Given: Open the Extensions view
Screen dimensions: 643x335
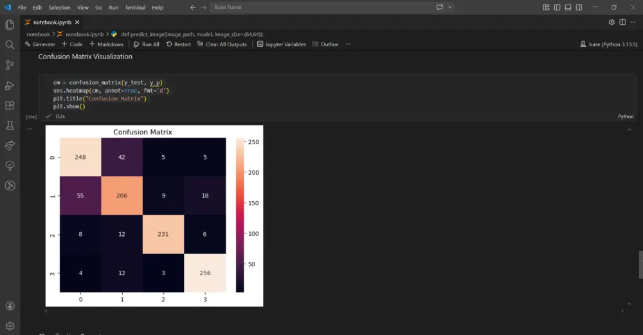Looking at the screenshot, I should click(x=10, y=105).
